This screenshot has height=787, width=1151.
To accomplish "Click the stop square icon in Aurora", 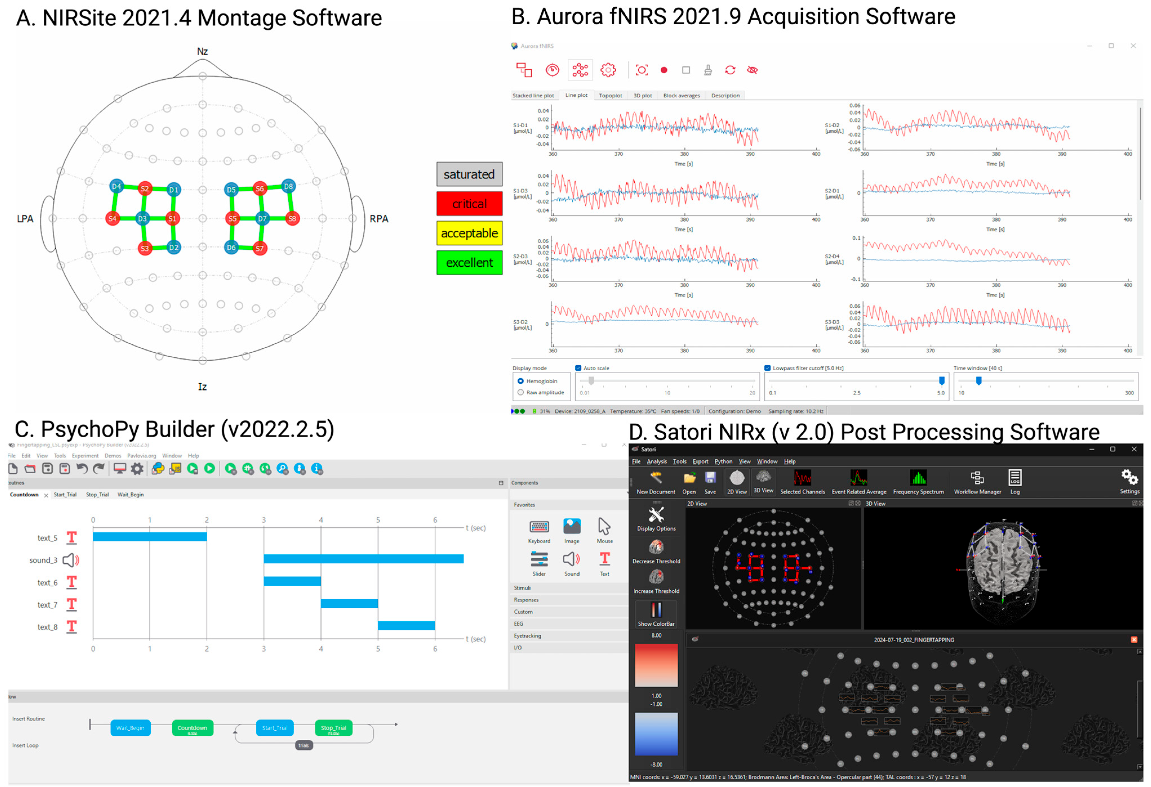I will 686,70.
